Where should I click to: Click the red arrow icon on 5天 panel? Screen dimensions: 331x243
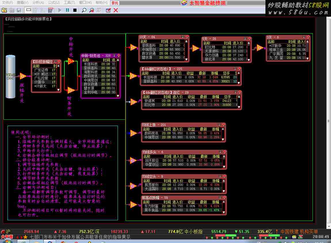250,39
